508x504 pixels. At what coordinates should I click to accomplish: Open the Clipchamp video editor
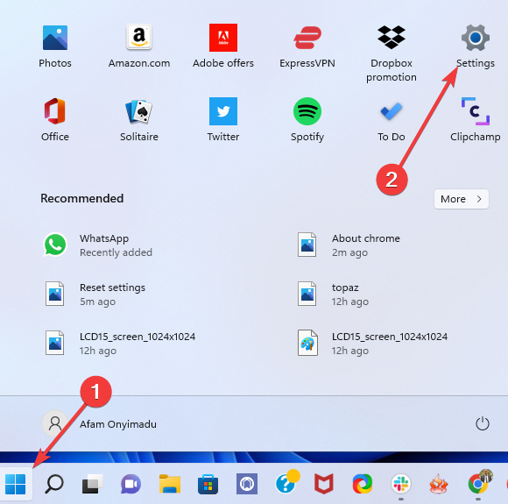tap(476, 119)
